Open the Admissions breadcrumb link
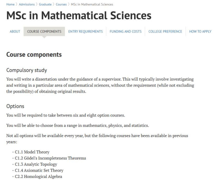Viewport: 216px width, 180px height. coord(27,4)
